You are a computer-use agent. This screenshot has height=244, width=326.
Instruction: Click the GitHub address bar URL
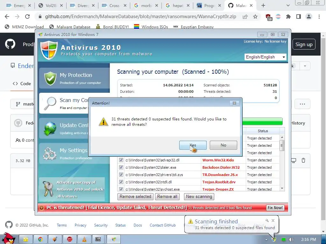coord(140,17)
